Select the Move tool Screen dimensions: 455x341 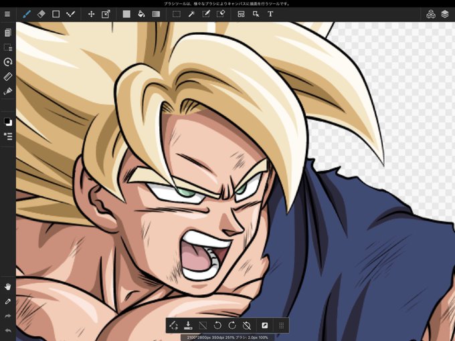coord(92,14)
